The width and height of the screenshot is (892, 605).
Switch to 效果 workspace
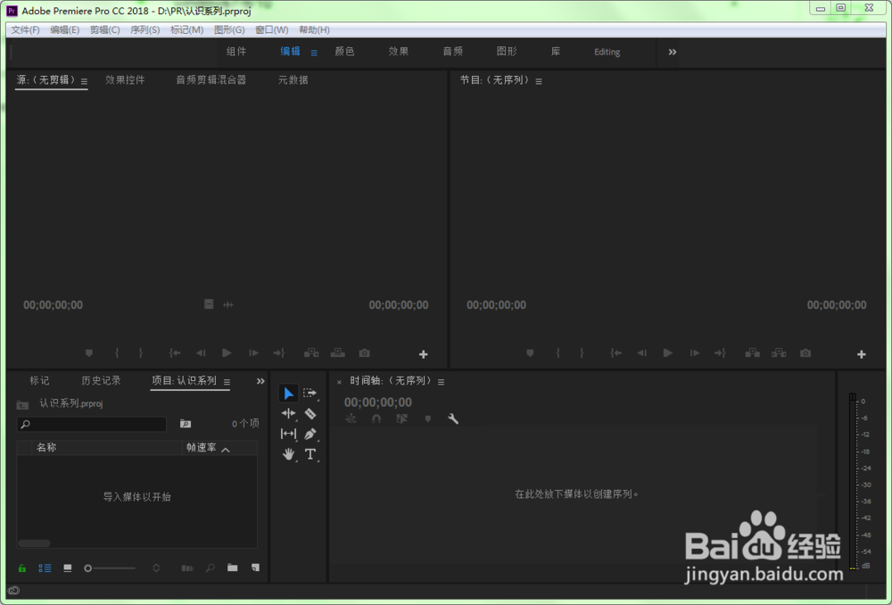pyautogui.click(x=398, y=51)
